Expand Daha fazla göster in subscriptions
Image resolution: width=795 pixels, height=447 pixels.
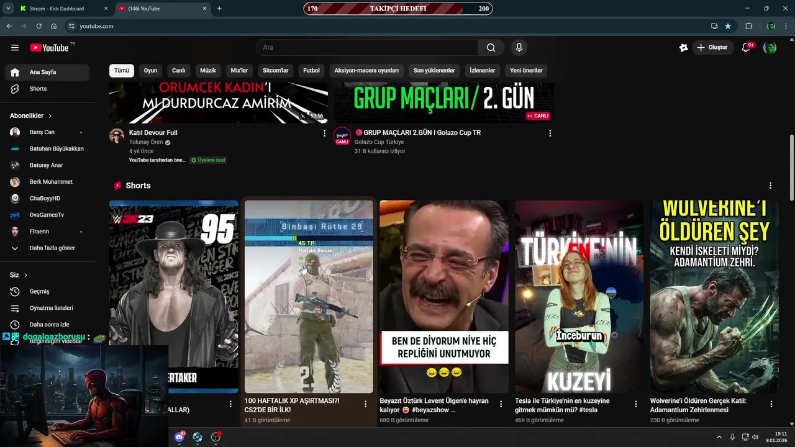[x=47, y=248]
